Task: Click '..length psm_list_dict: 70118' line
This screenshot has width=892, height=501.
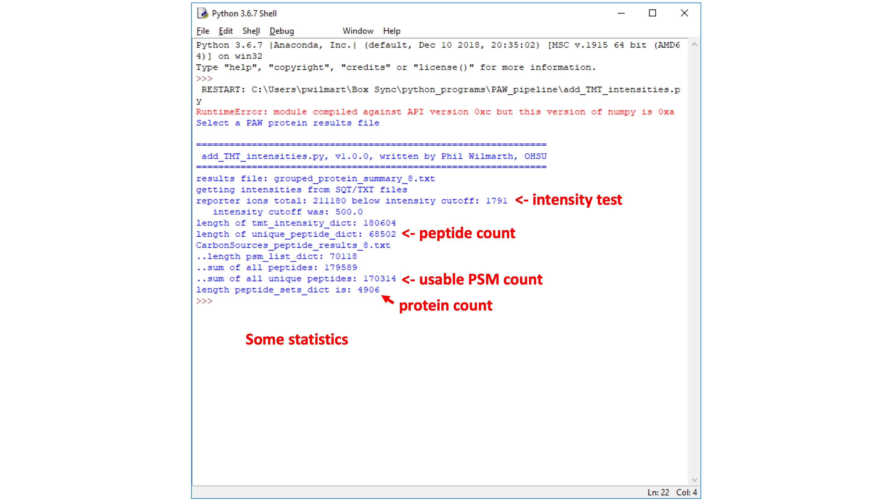Action: click(x=277, y=256)
